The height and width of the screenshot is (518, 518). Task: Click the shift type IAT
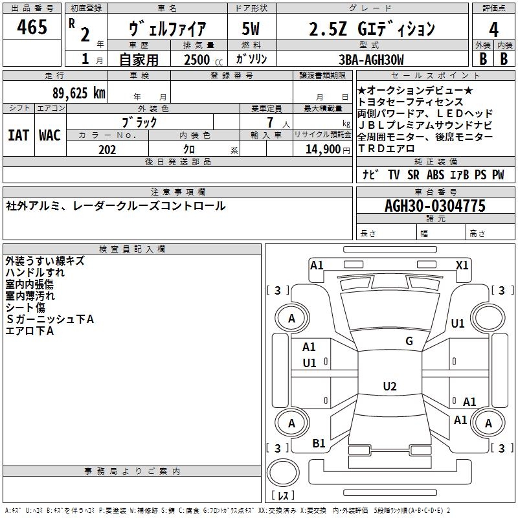tap(19, 135)
